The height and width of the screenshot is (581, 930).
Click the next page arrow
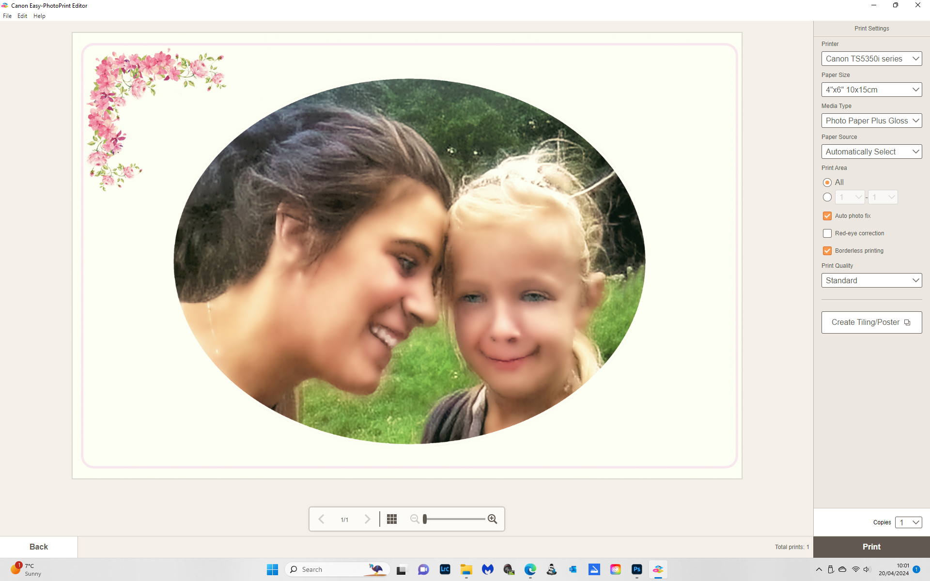click(x=368, y=519)
